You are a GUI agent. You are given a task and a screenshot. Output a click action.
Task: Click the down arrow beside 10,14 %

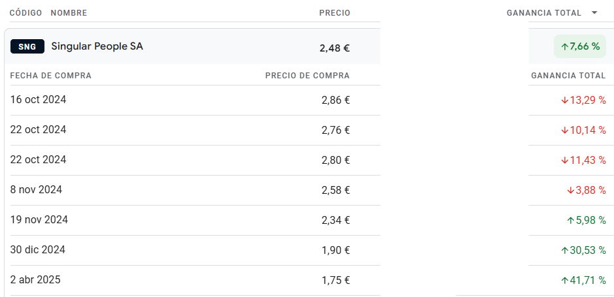pos(565,131)
